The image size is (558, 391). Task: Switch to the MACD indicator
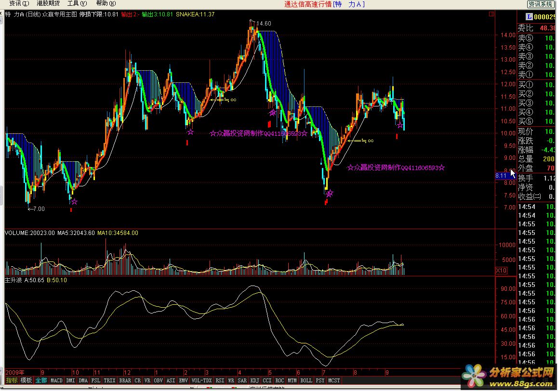coord(56,381)
